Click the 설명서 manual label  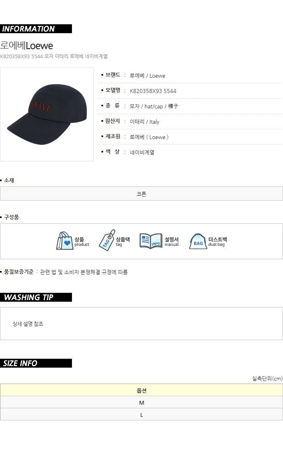click(x=172, y=239)
